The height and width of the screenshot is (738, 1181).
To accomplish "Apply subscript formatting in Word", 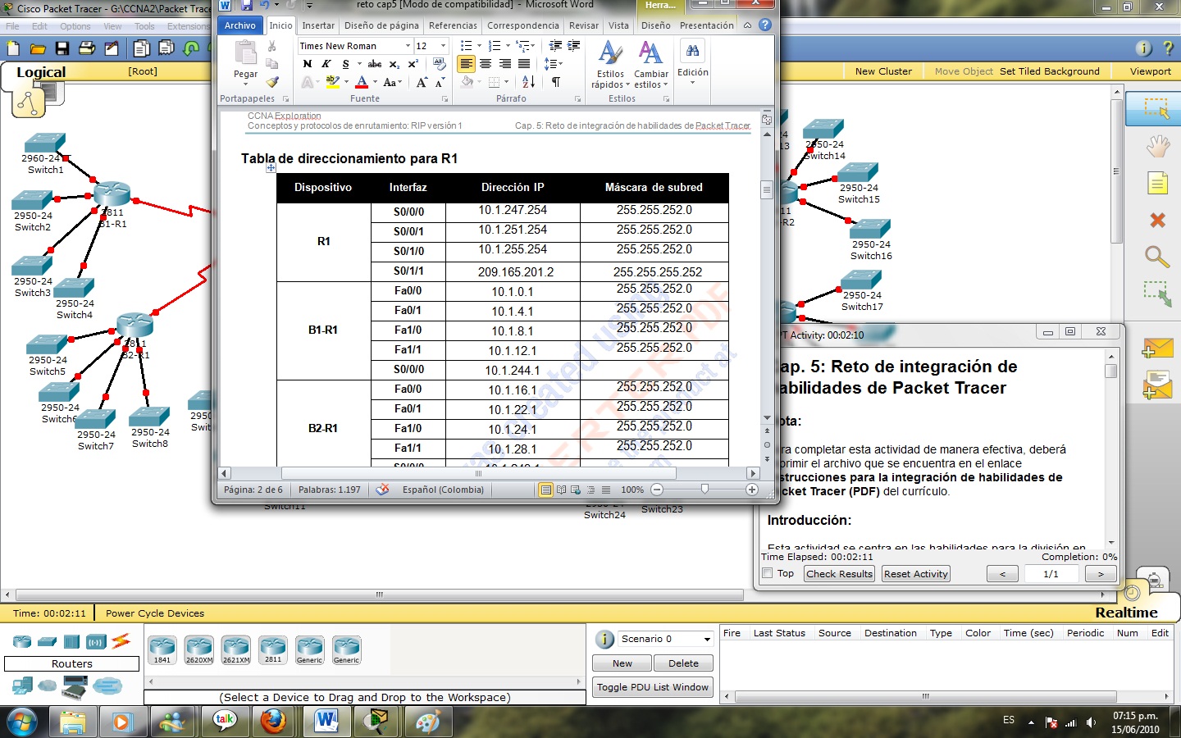I will pos(394,64).
